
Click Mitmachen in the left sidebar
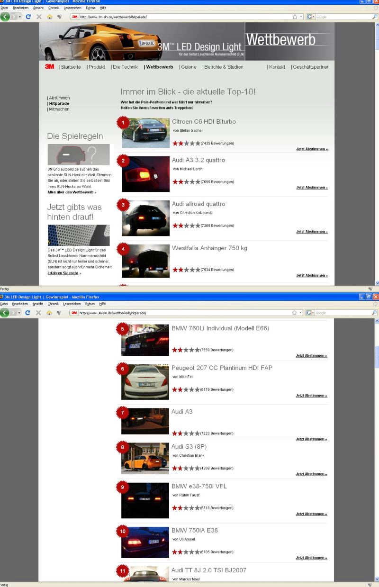[58, 109]
